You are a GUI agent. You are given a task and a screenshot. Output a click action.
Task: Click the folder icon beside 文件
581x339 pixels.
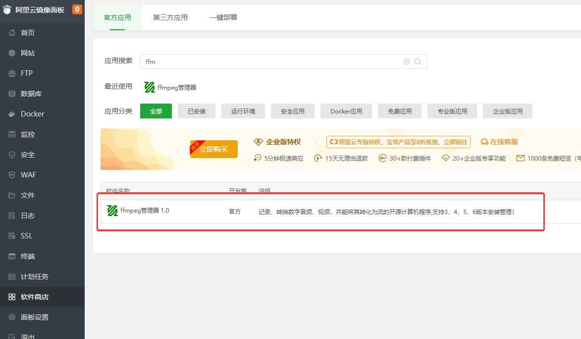pyautogui.click(x=12, y=195)
